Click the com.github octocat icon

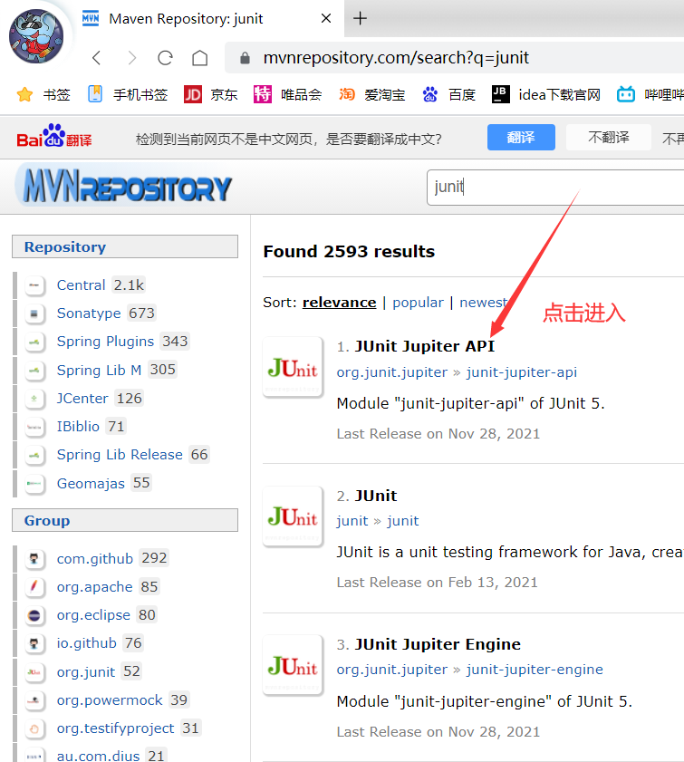click(34, 559)
